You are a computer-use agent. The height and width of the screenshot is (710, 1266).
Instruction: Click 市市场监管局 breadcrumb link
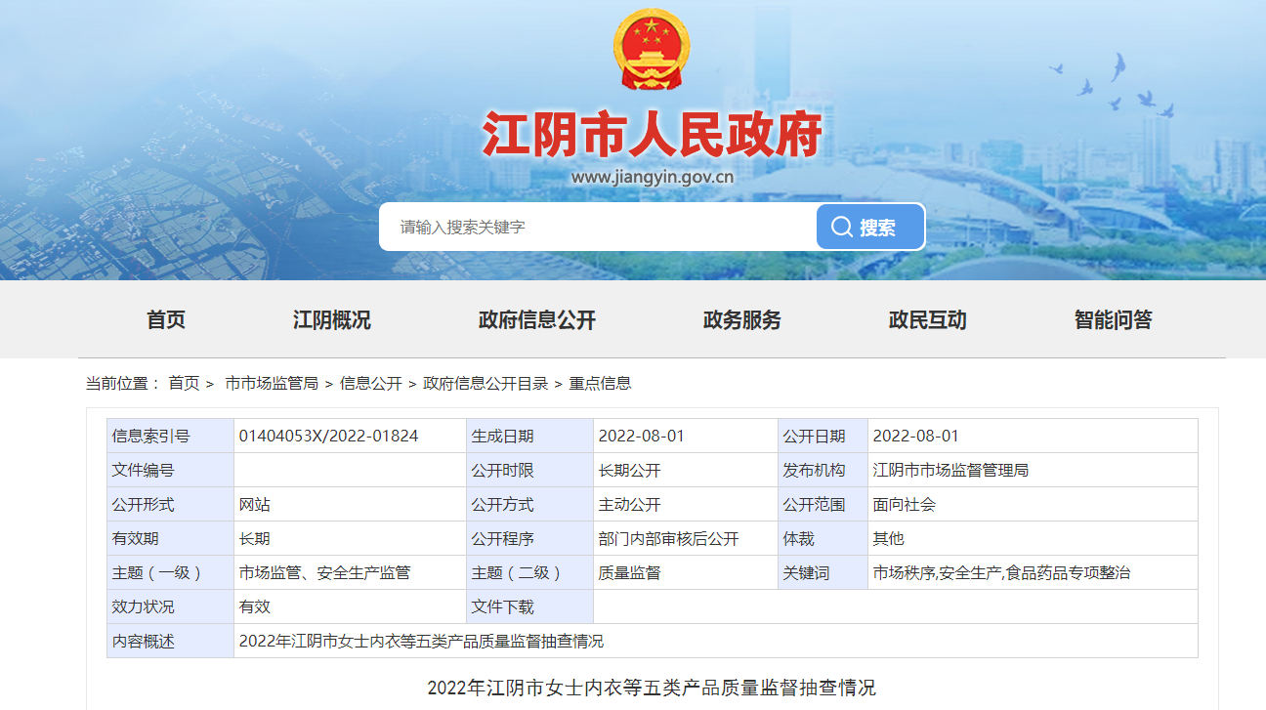coord(272,383)
